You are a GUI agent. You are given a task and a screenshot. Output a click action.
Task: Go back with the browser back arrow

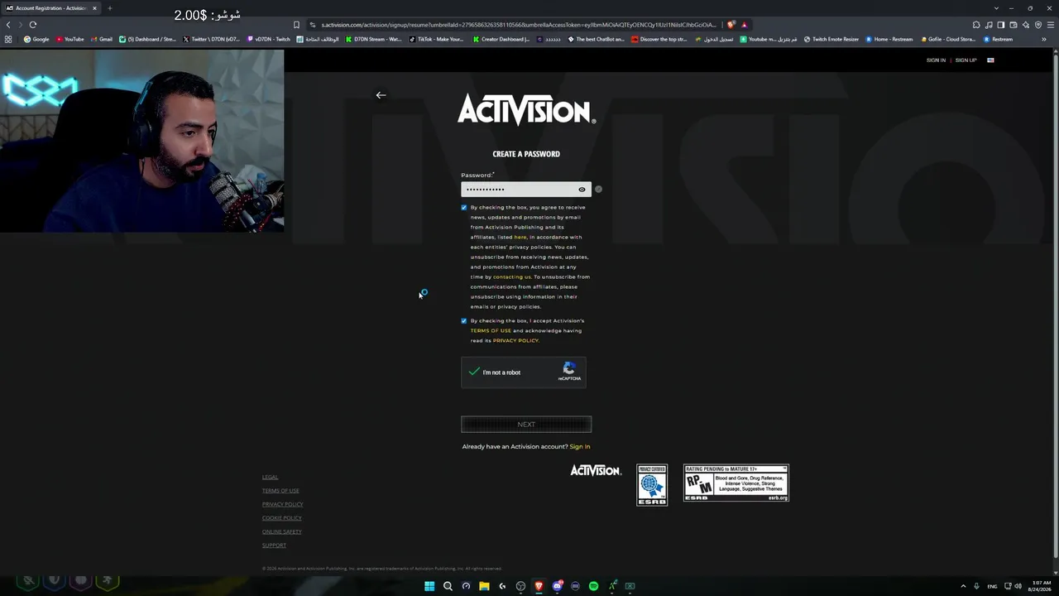(8, 25)
